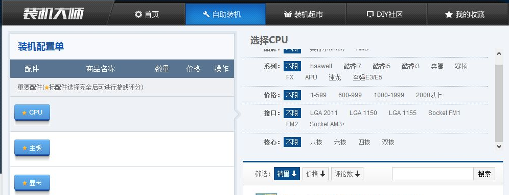Filter socket by FM2
Image resolution: width=509 pixels, height=195 pixels.
pyautogui.click(x=292, y=124)
